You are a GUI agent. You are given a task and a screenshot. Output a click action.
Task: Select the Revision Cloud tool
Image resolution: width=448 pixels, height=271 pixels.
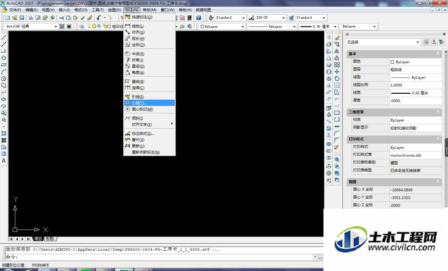[4, 86]
